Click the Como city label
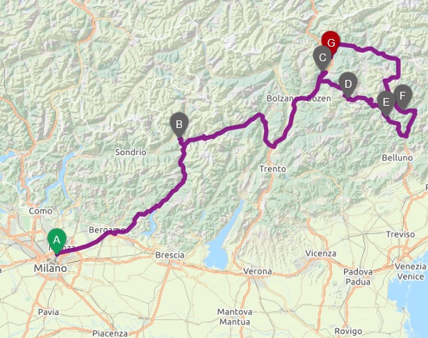The height and width of the screenshot is (338, 428). coord(40,211)
